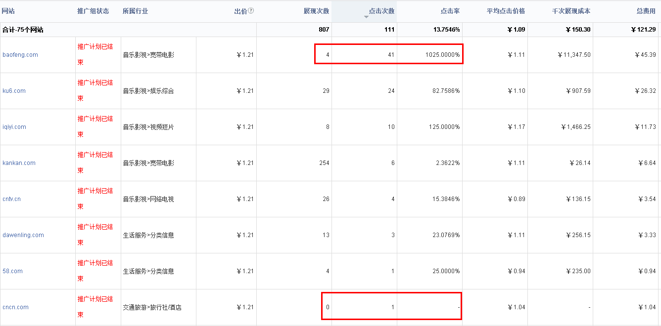Image resolution: width=661 pixels, height=326 pixels.
Task: Click the 平均点击价格 column header
Action: tap(506, 11)
